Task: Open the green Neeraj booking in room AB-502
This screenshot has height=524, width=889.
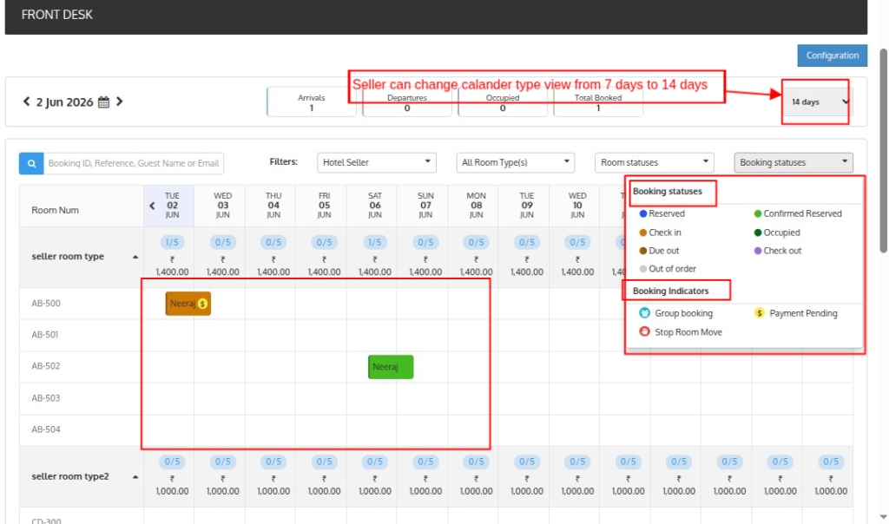Action: point(391,367)
